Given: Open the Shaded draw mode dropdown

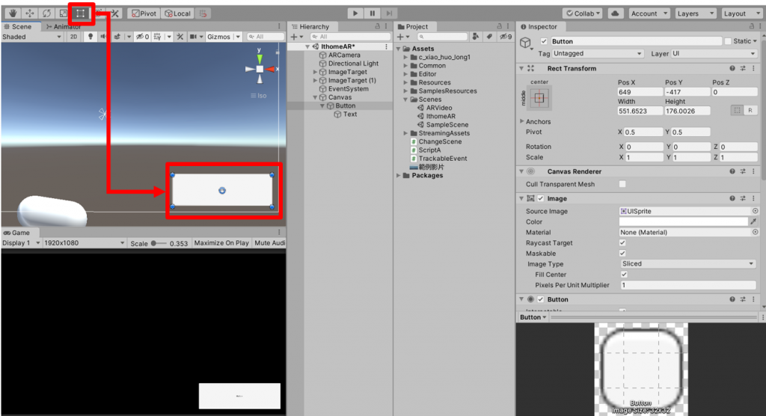Looking at the screenshot, I should pyautogui.click(x=32, y=37).
